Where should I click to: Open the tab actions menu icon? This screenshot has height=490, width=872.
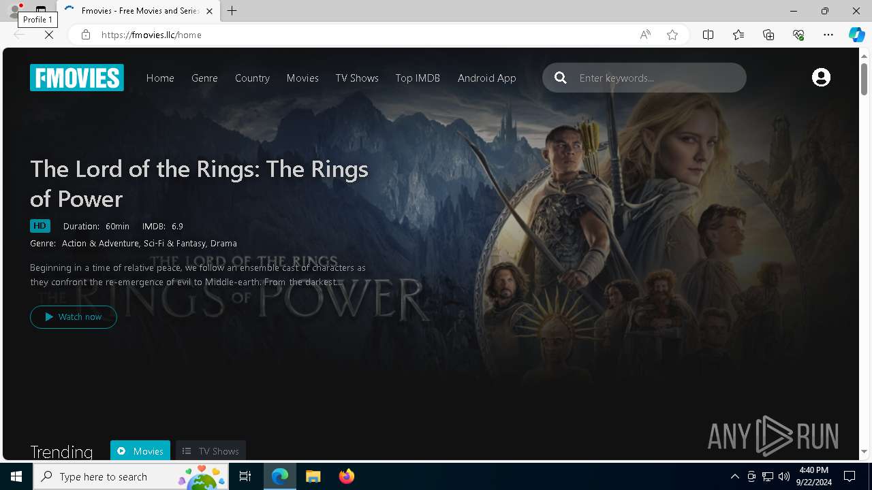(x=41, y=10)
